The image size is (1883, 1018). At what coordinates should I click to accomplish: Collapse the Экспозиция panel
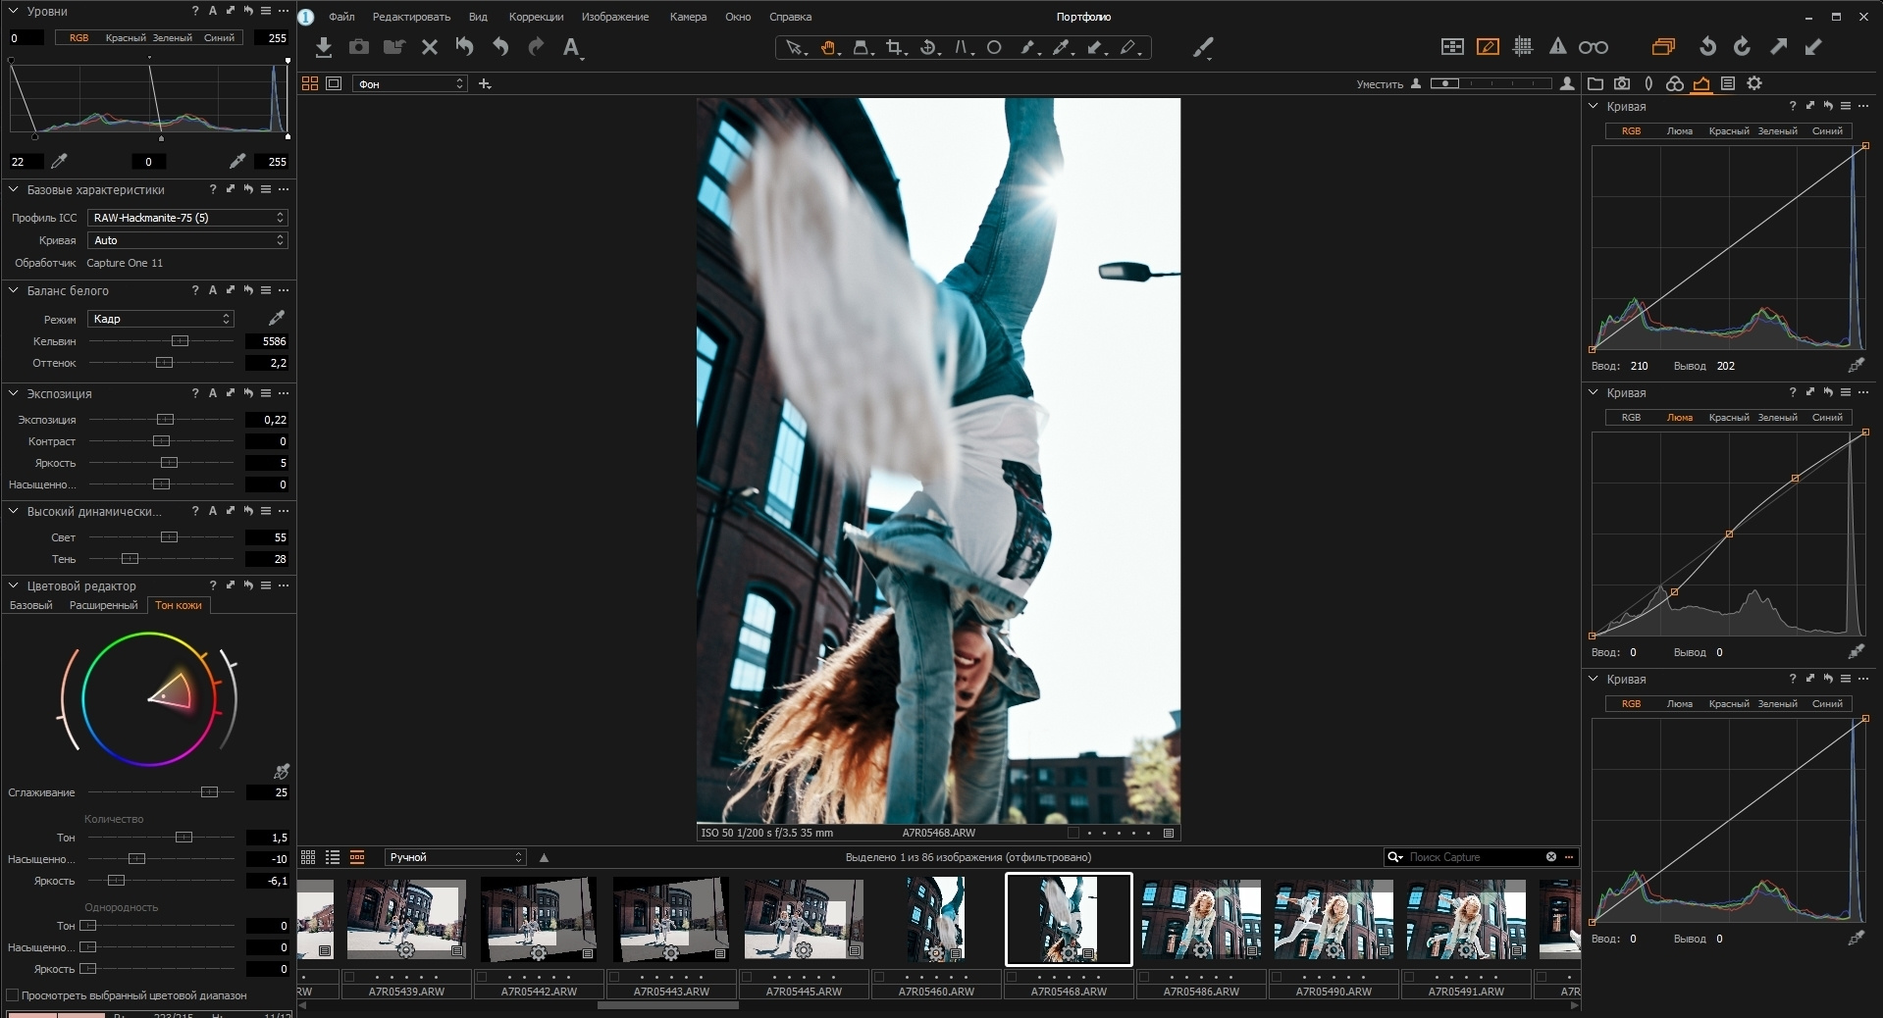pyautogui.click(x=14, y=393)
